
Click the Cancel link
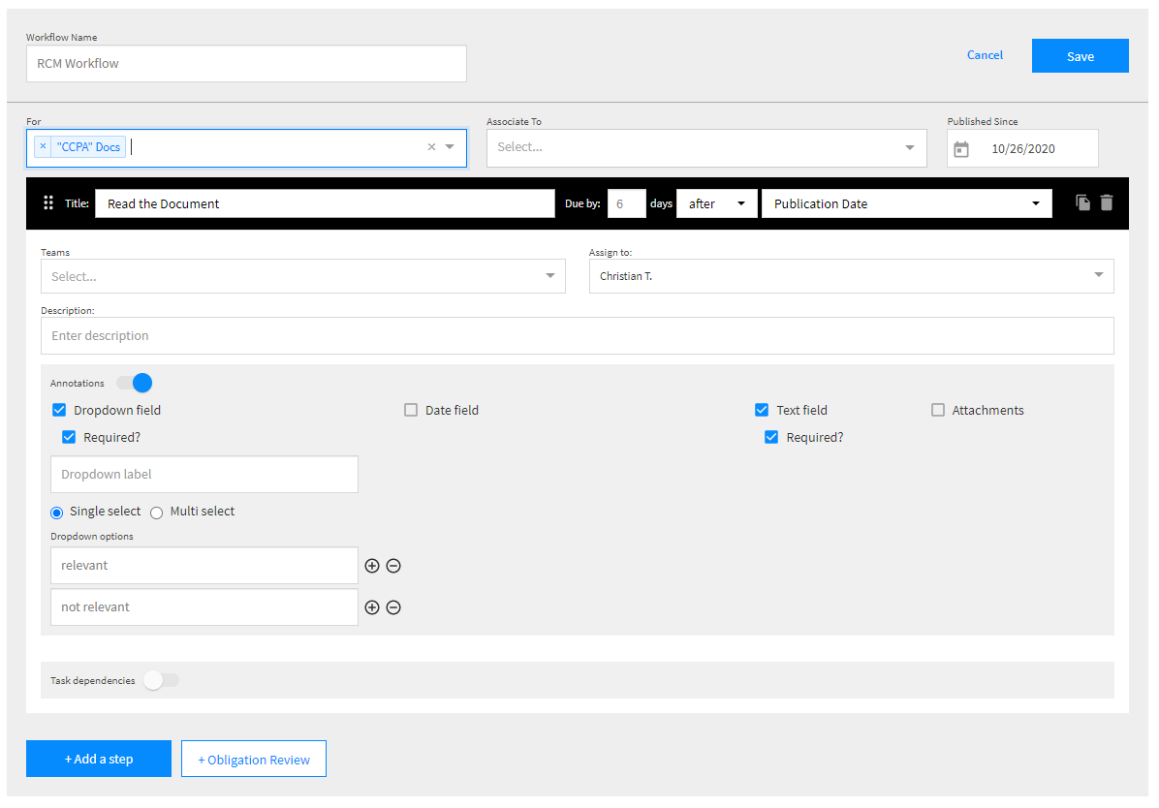click(x=985, y=55)
